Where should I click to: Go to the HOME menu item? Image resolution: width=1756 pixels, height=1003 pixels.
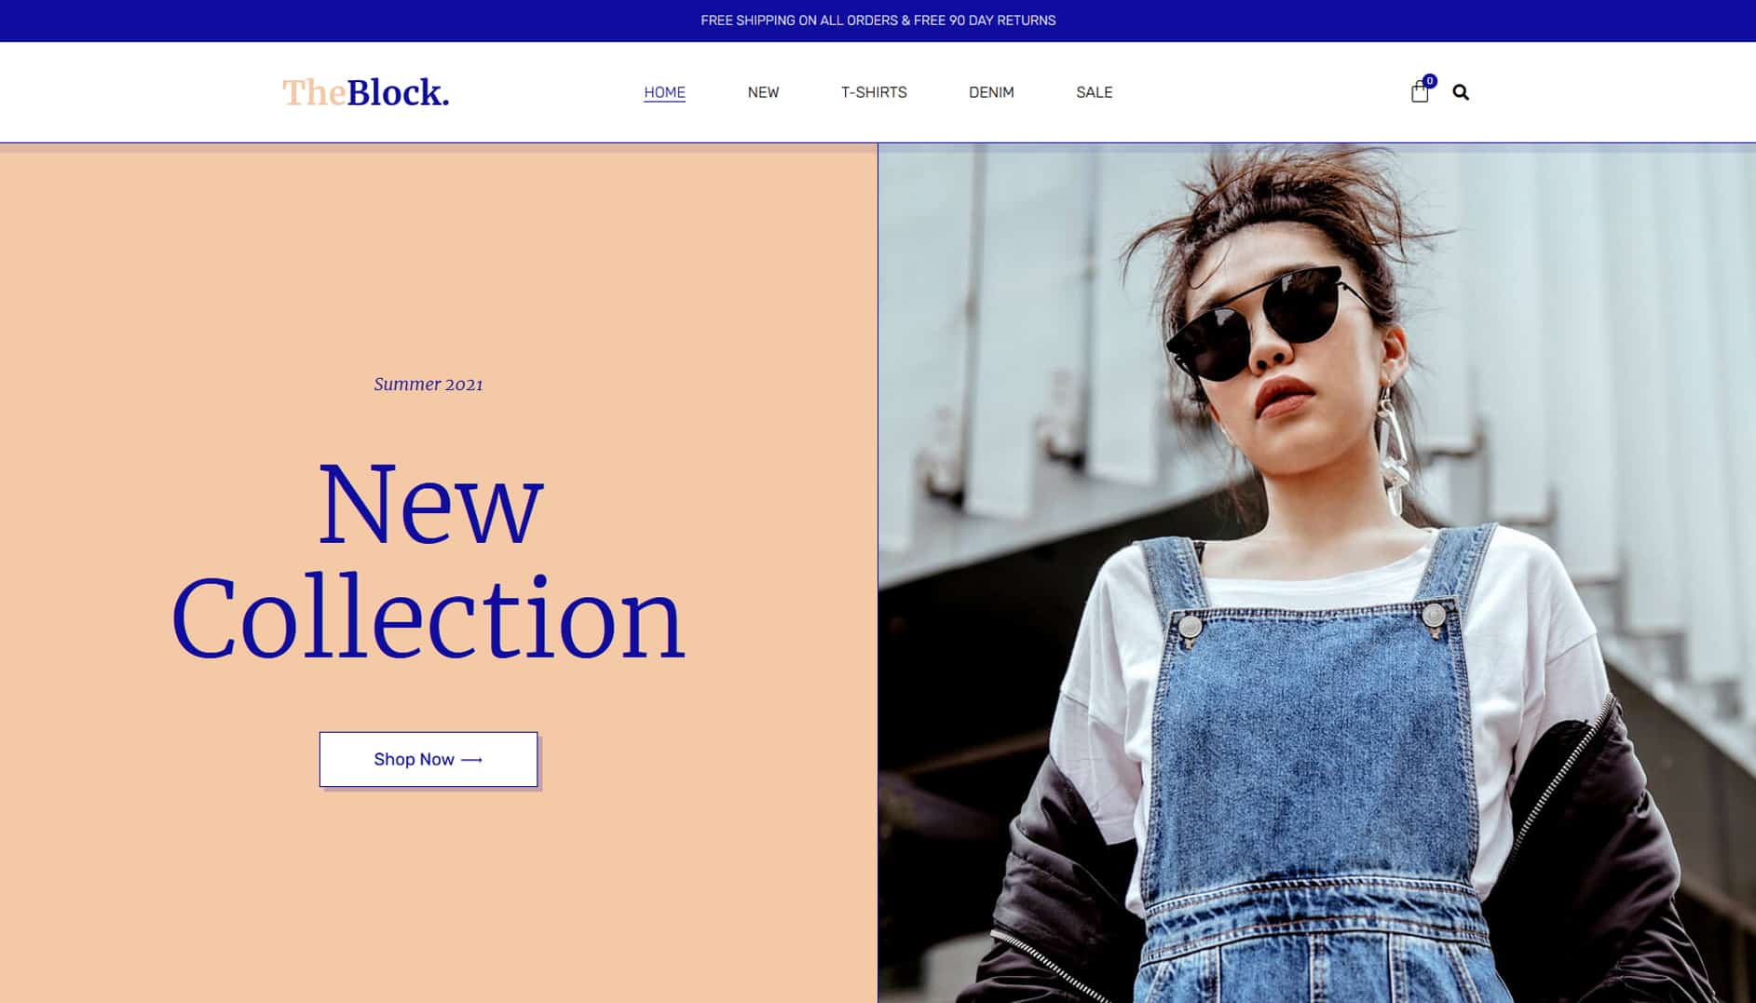tap(664, 92)
